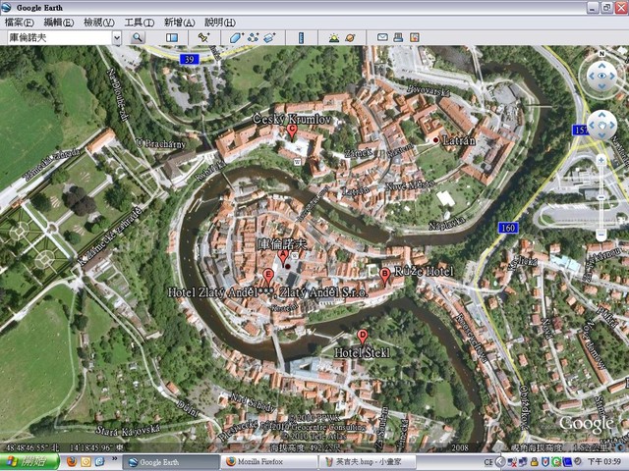The width and height of the screenshot is (629, 471).
Task: Add a placemark with the pushpin icon
Action: point(203,37)
